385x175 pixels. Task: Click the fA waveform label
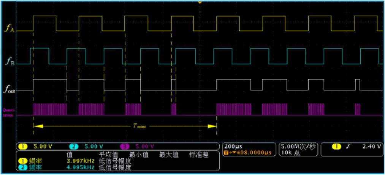click(10, 28)
